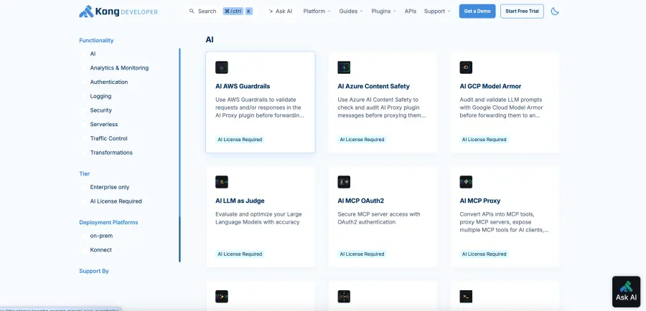The height and width of the screenshot is (311, 646).
Task: Open the AI AWS Guardrails plugin icon
Action: [222, 67]
